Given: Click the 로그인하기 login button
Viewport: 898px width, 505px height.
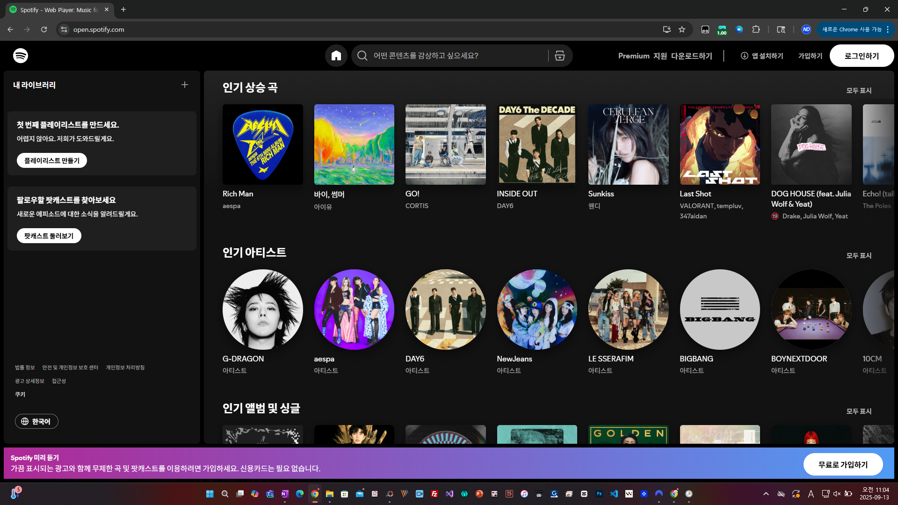Looking at the screenshot, I should pos(862,56).
